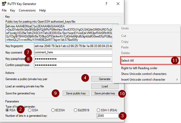Click the Key passphrase field

pyautogui.click(x=73, y=59)
